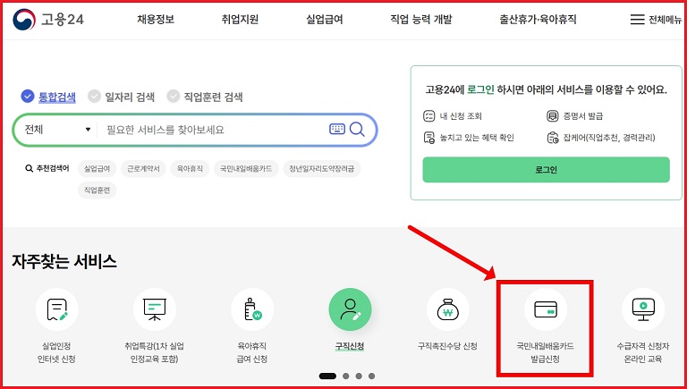Go to fourth carousel page dot
The image size is (687, 389).
click(371, 376)
